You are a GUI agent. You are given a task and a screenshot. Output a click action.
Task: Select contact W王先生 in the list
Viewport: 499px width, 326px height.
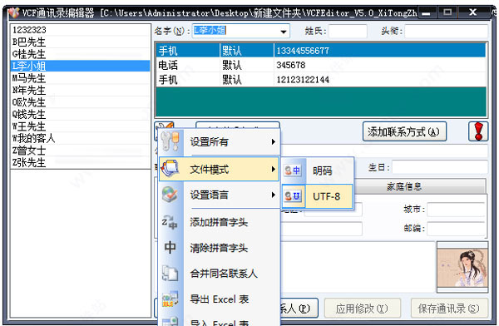click(80, 126)
